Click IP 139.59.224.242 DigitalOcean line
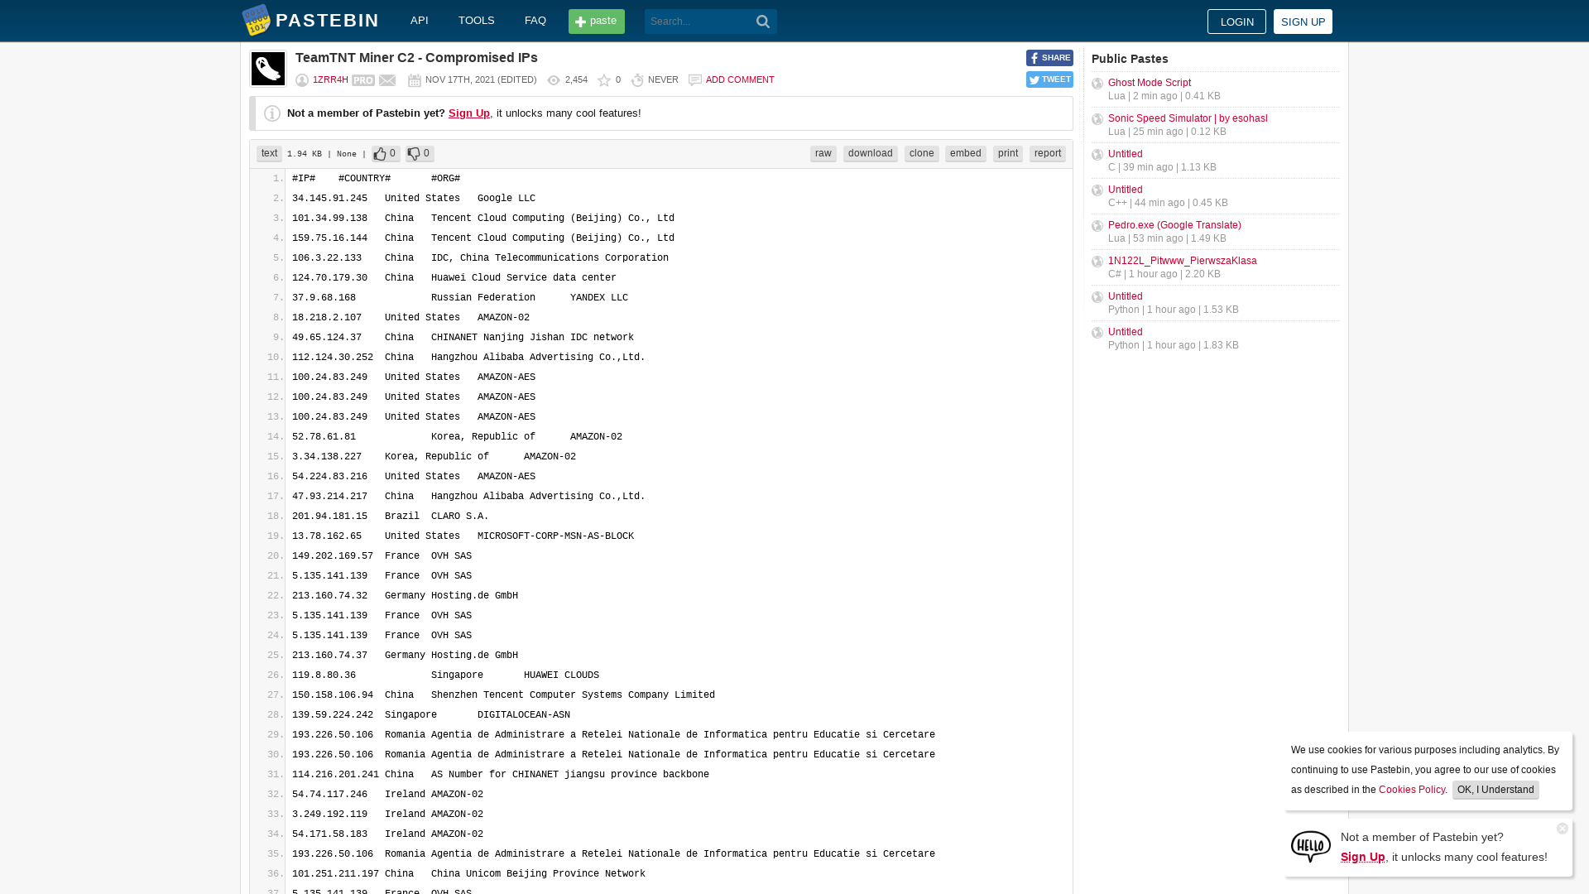This screenshot has width=1589, height=894. point(333,715)
